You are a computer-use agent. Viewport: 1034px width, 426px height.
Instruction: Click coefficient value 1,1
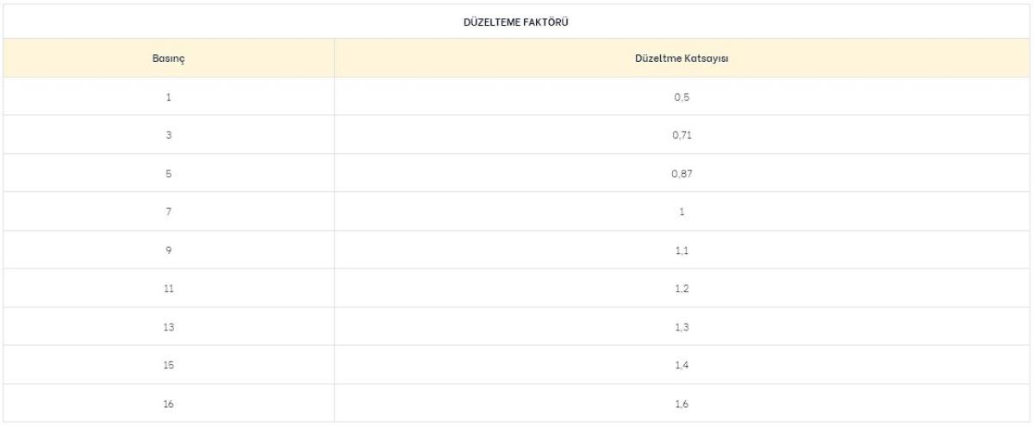coord(682,250)
